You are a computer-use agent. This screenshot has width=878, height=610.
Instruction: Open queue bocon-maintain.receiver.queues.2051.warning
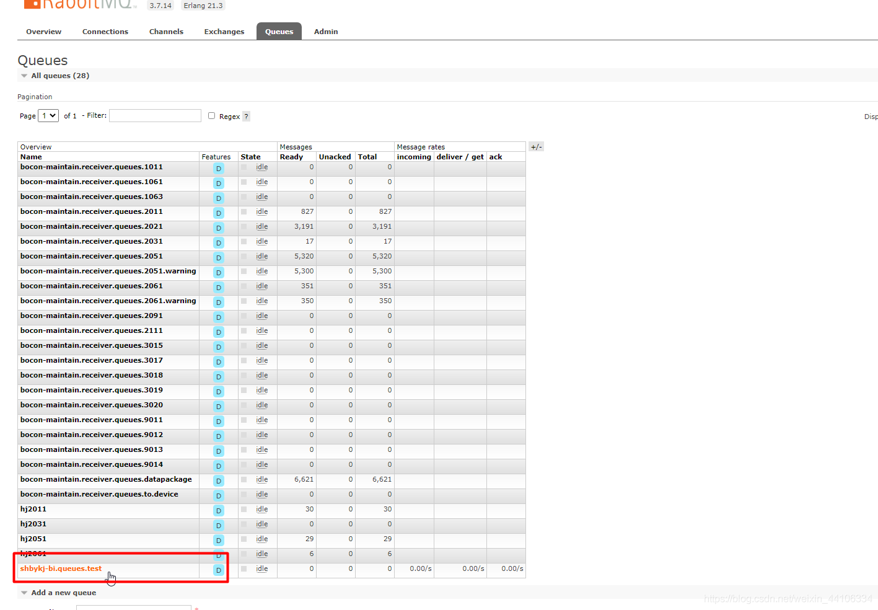click(x=108, y=271)
